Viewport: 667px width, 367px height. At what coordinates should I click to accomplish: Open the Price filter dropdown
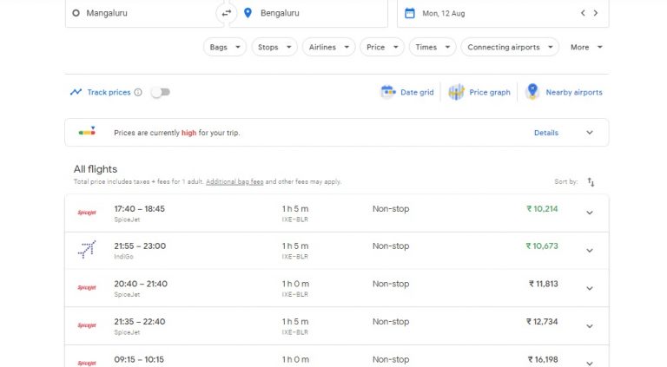point(382,47)
